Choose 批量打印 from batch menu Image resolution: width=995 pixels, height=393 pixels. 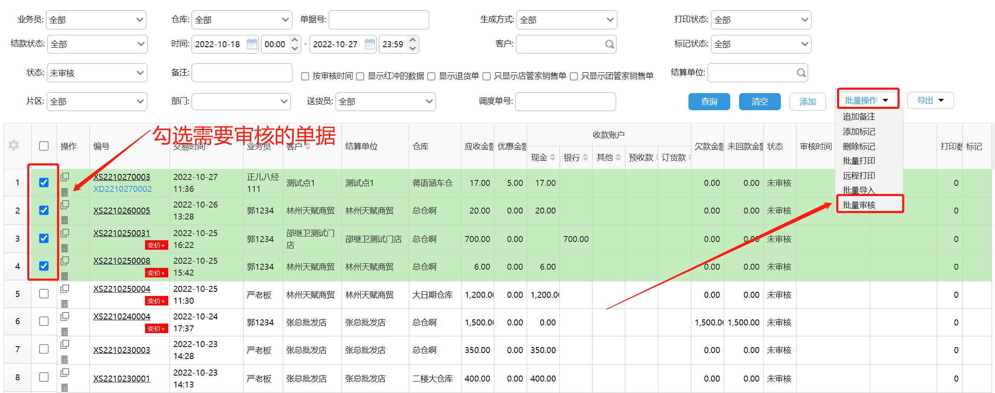pos(859,161)
